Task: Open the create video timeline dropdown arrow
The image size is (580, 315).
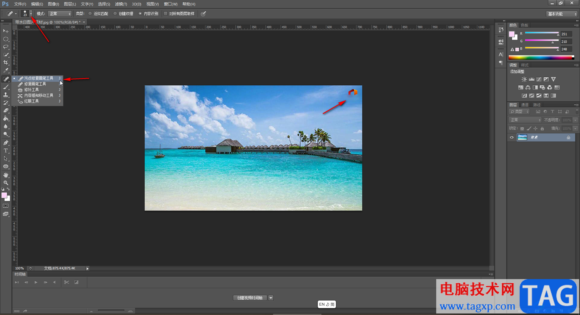Action: [271, 298]
